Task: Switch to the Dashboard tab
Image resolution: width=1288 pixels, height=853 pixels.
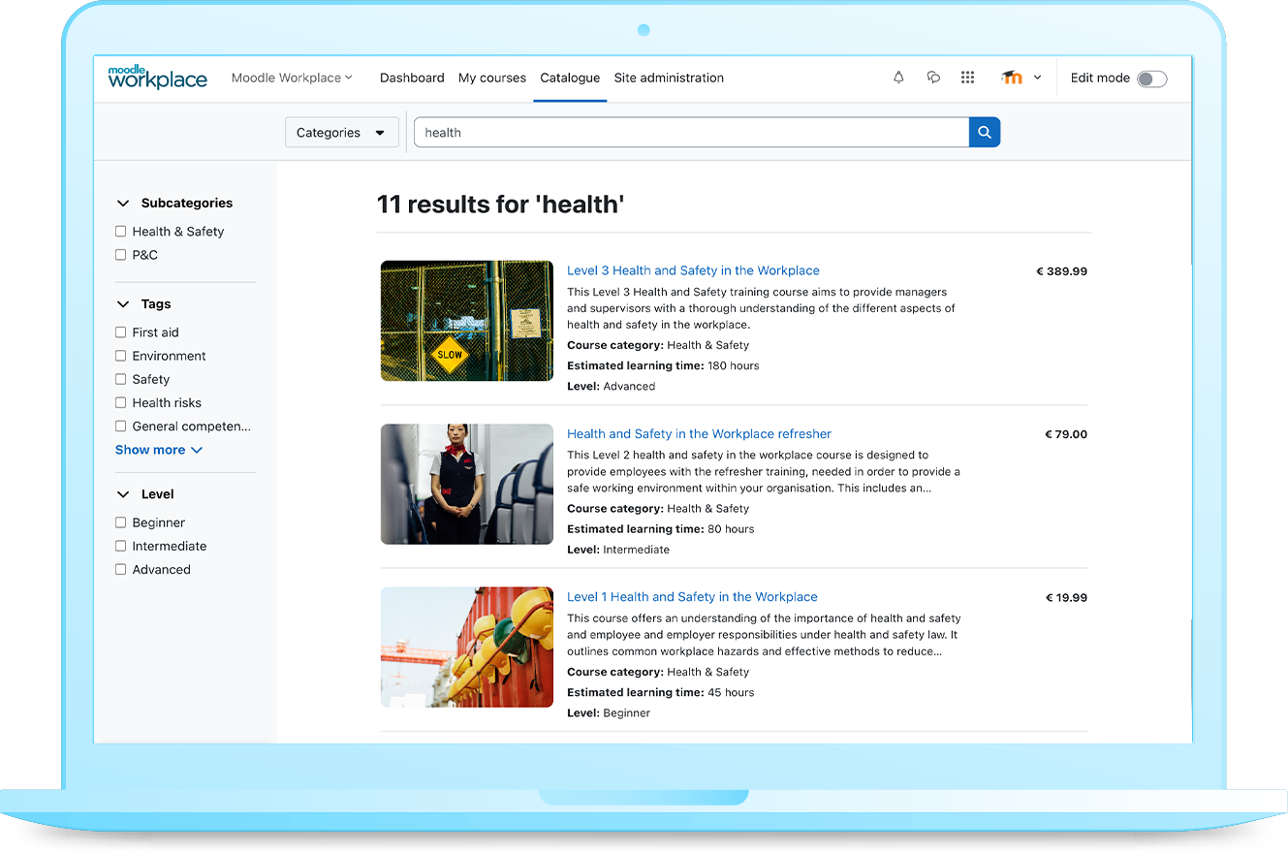Action: point(412,78)
